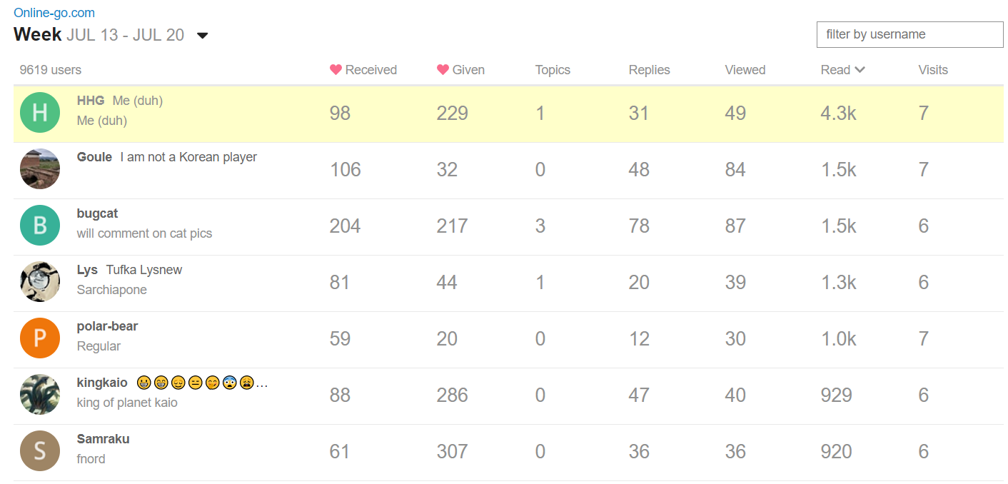The width and height of the screenshot is (1008, 484).
Task: Click the heart icon beside Given
Action: 443,70
